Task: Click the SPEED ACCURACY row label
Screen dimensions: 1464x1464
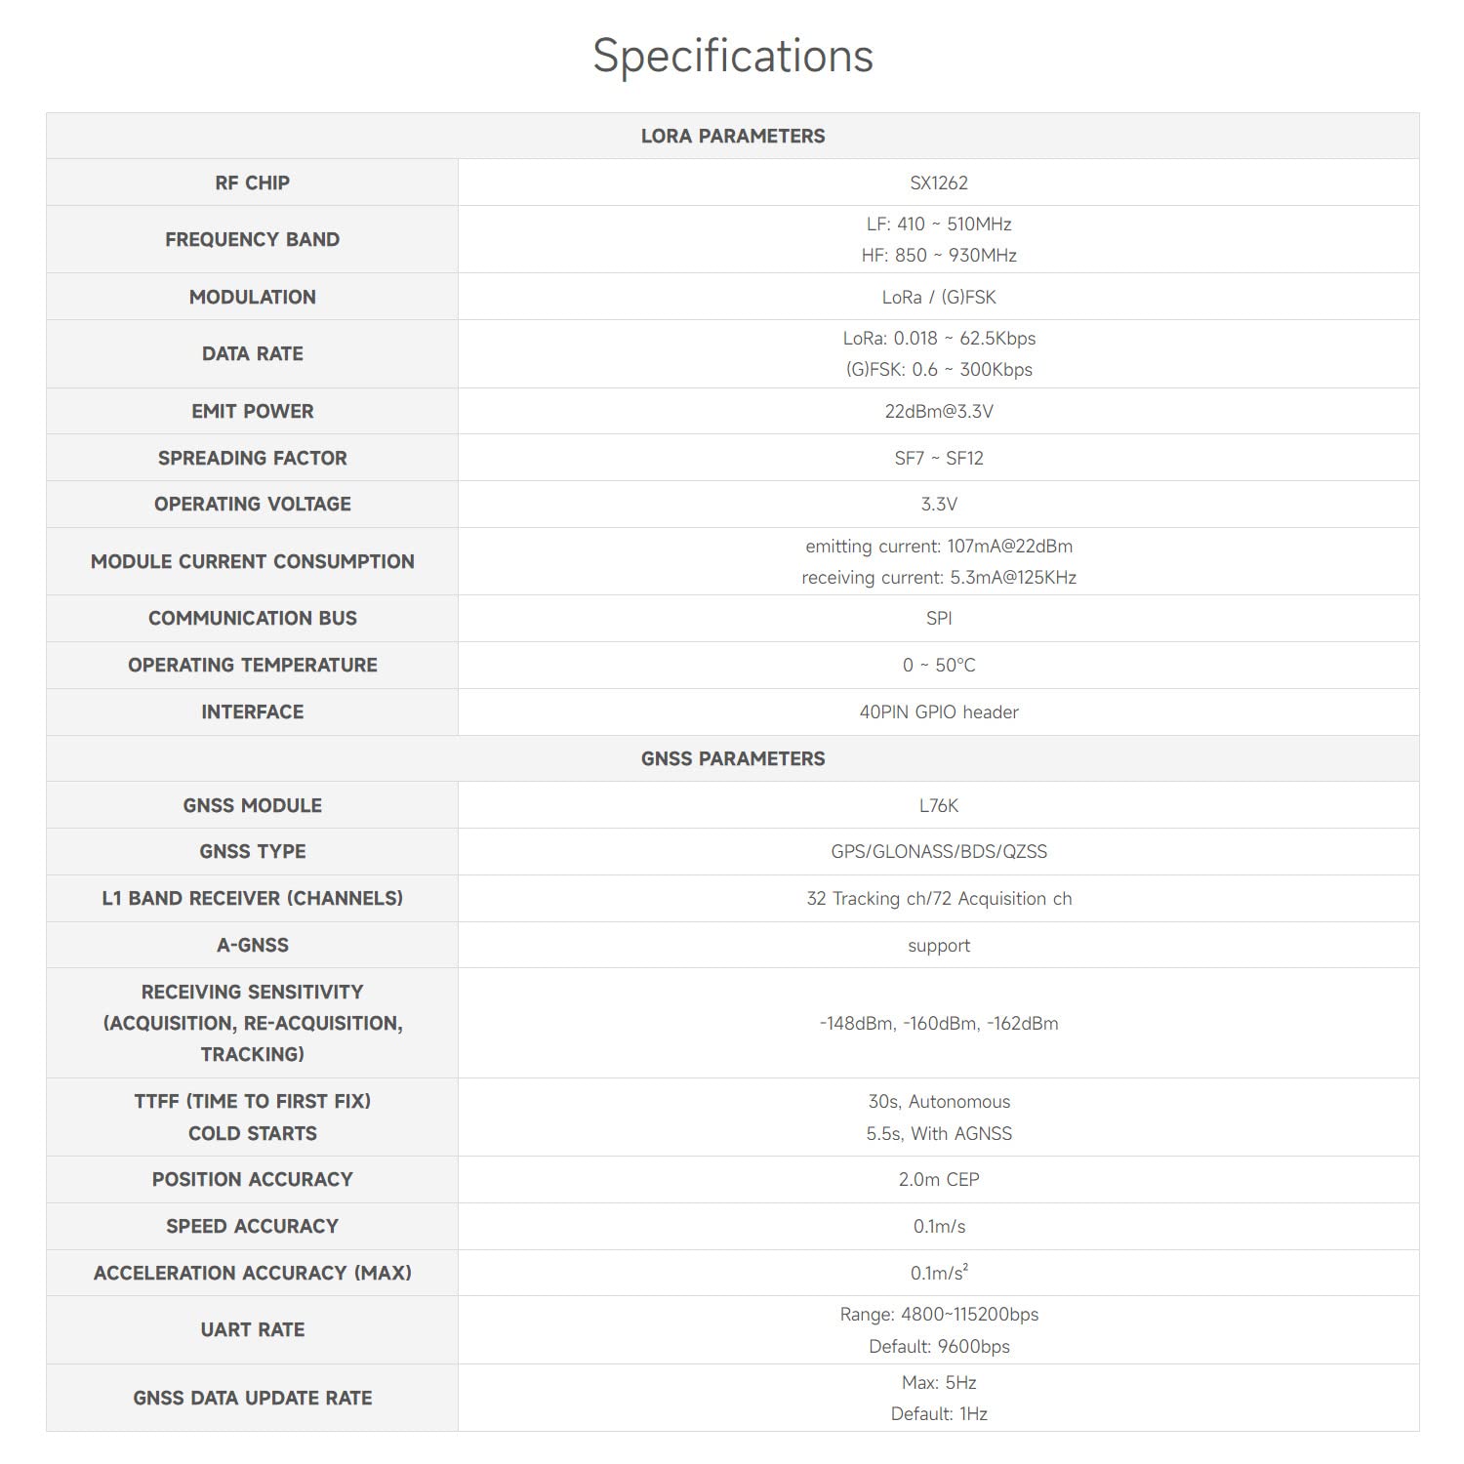Action: point(252,1226)
